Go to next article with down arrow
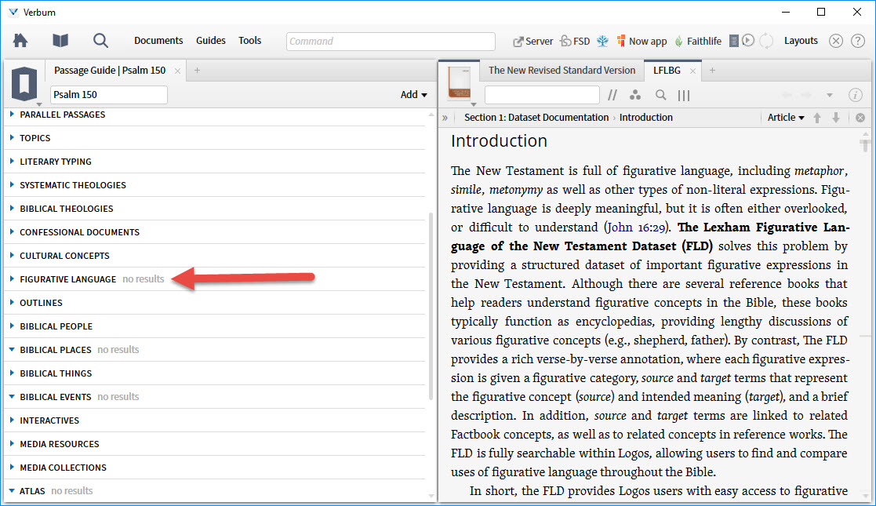 pyautogui.click(x=836, y=118)
